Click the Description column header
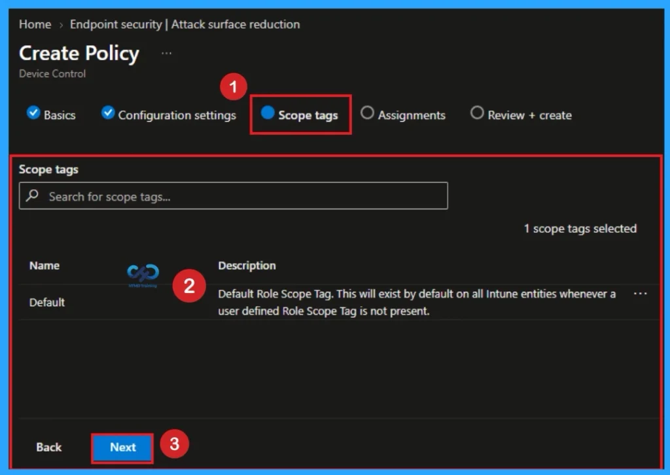This screenshot has height=475, width=670. pyautogui.click(x=247, y=266)
